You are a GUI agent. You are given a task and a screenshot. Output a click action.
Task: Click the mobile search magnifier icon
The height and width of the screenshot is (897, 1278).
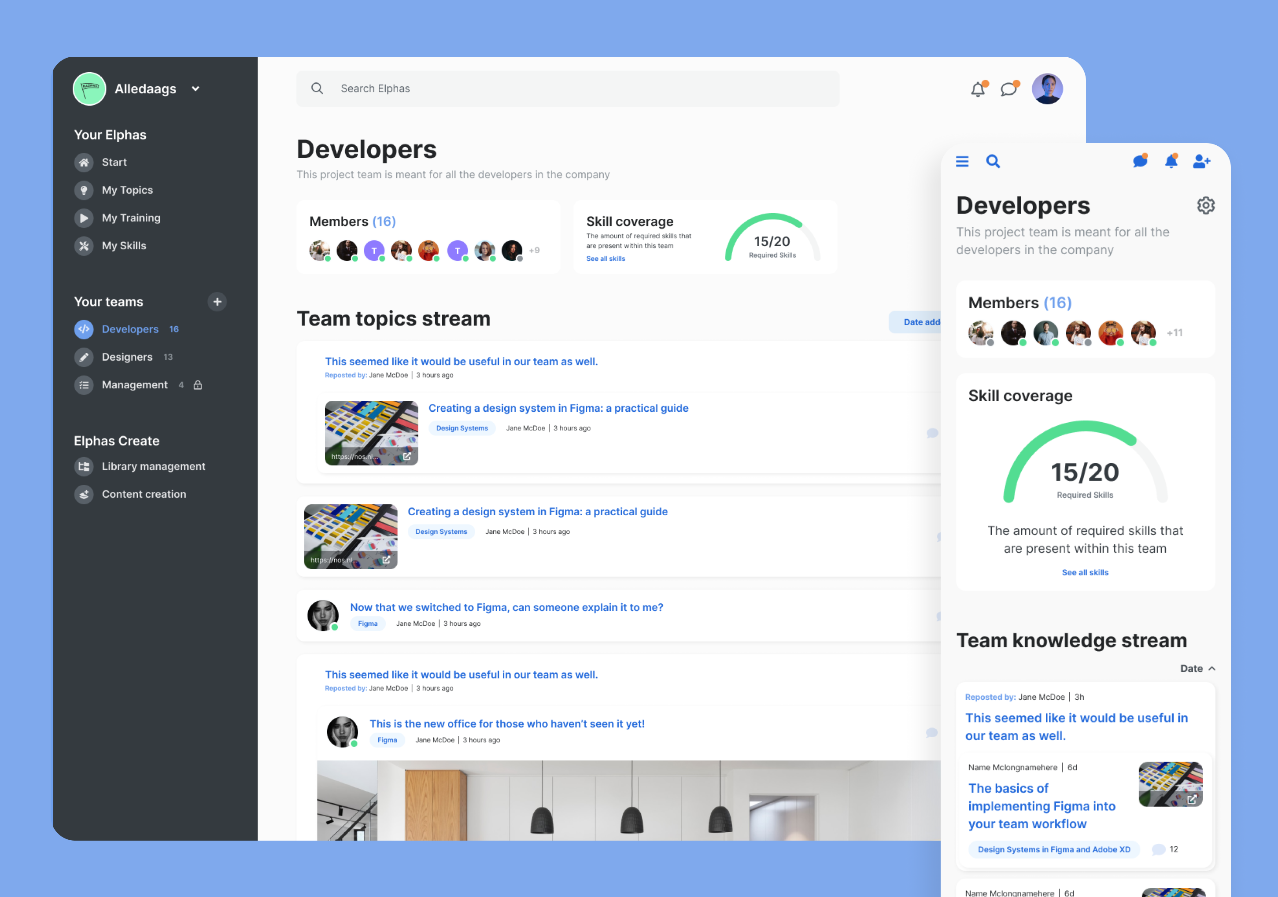(993, 161)
